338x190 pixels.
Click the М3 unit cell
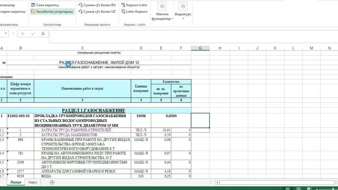(141, 176)
